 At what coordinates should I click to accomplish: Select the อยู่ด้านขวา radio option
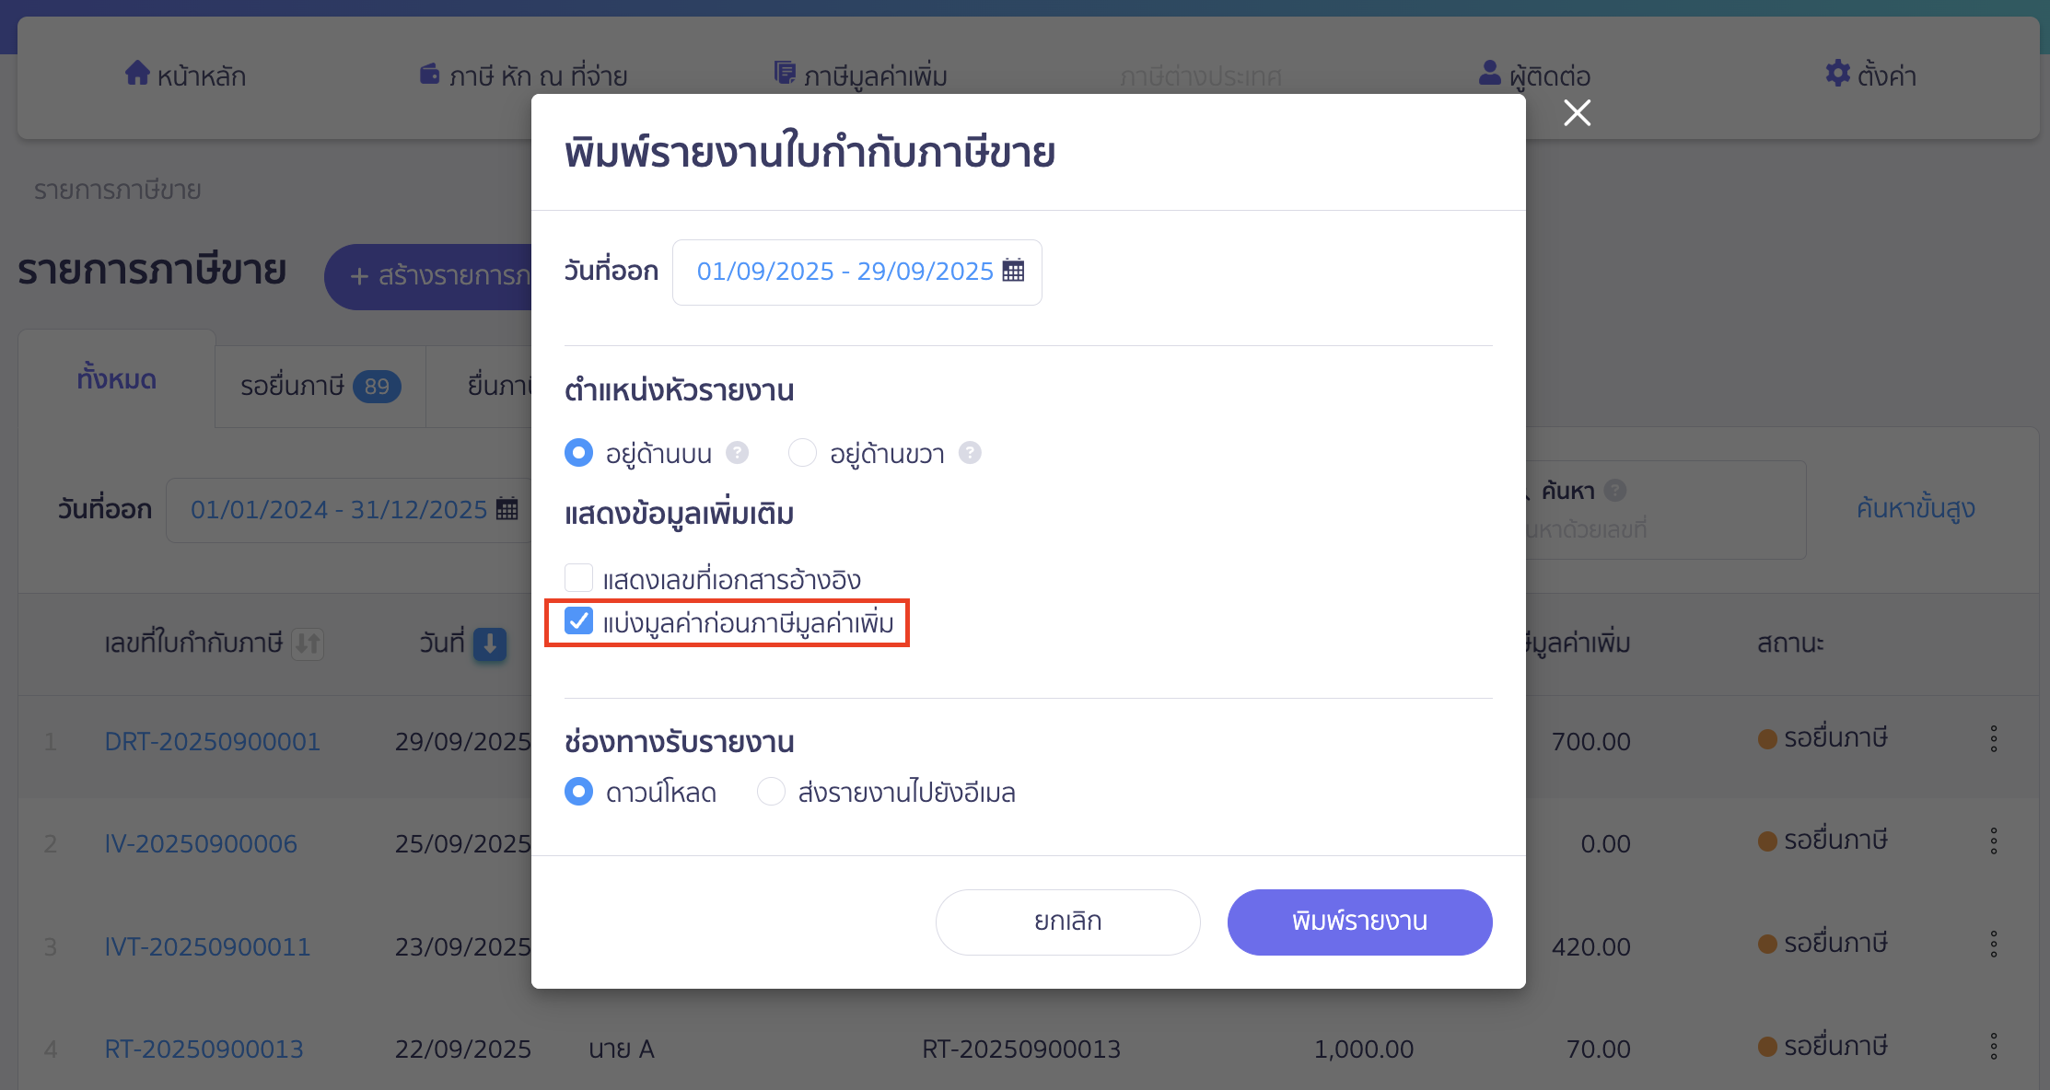(802, 452)
